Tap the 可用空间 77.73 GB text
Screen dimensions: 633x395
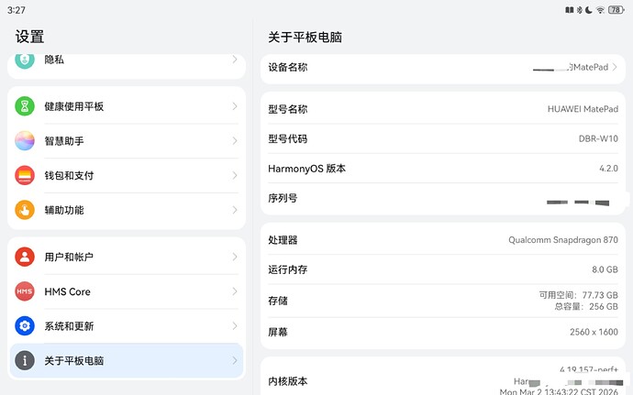[x=579, y=295]
